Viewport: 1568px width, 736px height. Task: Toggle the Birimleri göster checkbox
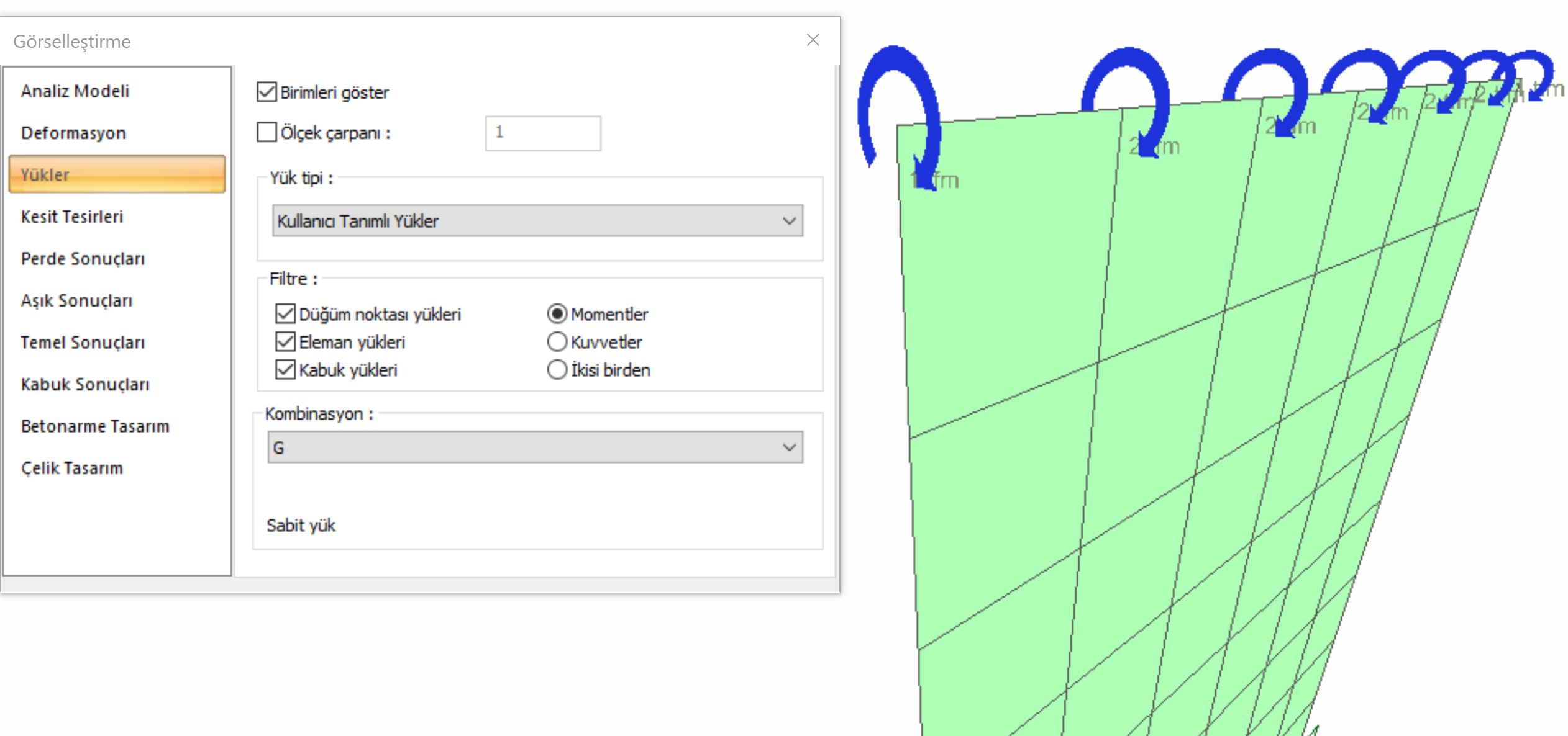click(267, 92)
